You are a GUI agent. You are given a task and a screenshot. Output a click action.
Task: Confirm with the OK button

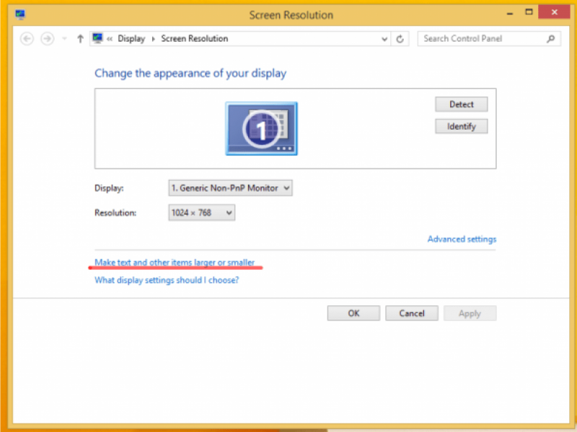(x=353, y=313)
